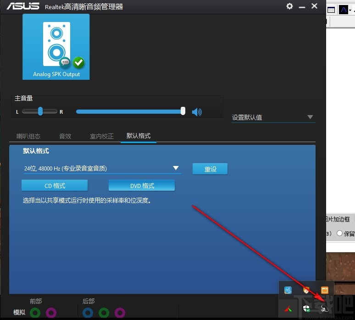Image resolution: width=355 pixels, height=320 pixels.
Task: Adjust the L/R balance slider
Action: pos(39,111)
